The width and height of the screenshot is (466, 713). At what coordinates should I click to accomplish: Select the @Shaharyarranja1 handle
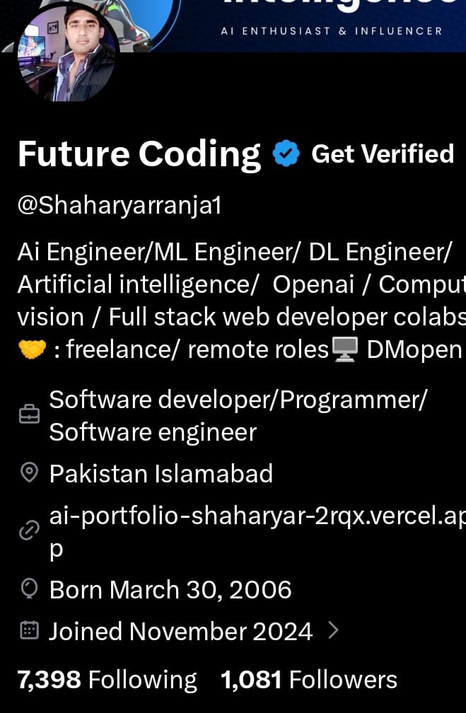click(119, 205)
